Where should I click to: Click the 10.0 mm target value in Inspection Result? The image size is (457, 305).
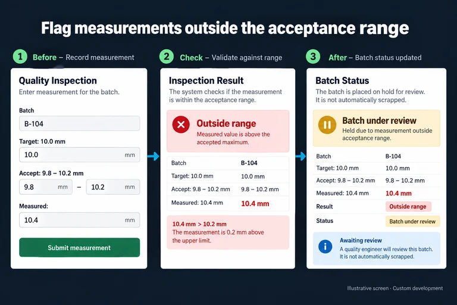[253, 176]
